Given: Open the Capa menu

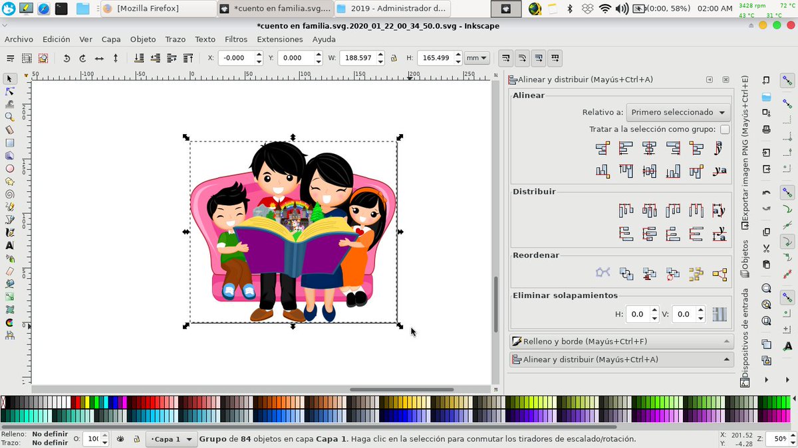Looking at the screenshot, I should 111,39.
